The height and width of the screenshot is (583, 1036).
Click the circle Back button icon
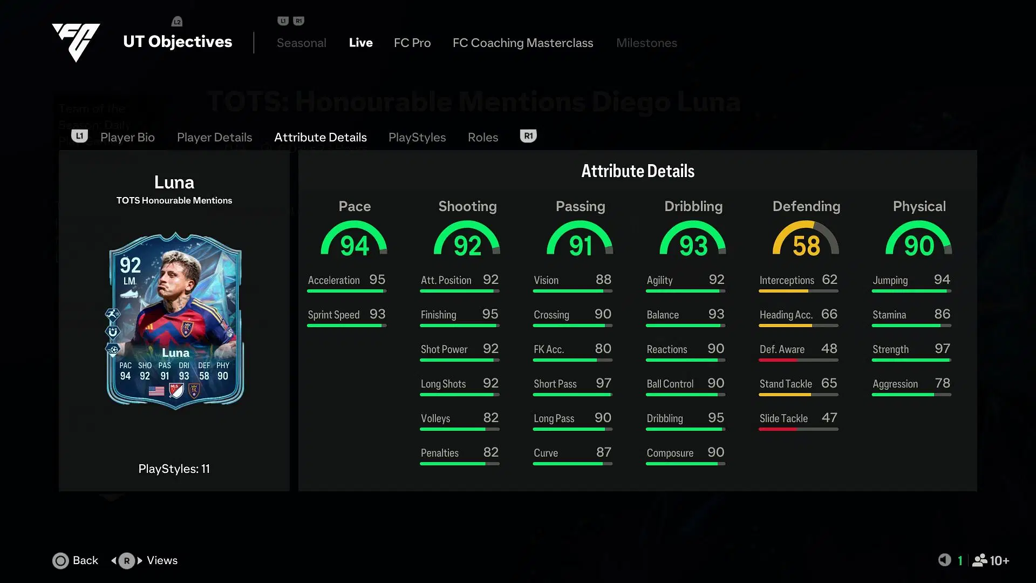tap(60, 561)
